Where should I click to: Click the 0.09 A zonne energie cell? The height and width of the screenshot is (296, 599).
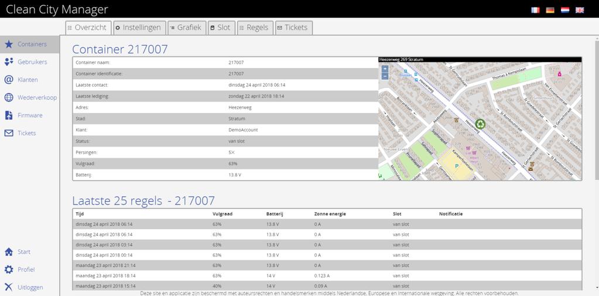coord(320,286)
